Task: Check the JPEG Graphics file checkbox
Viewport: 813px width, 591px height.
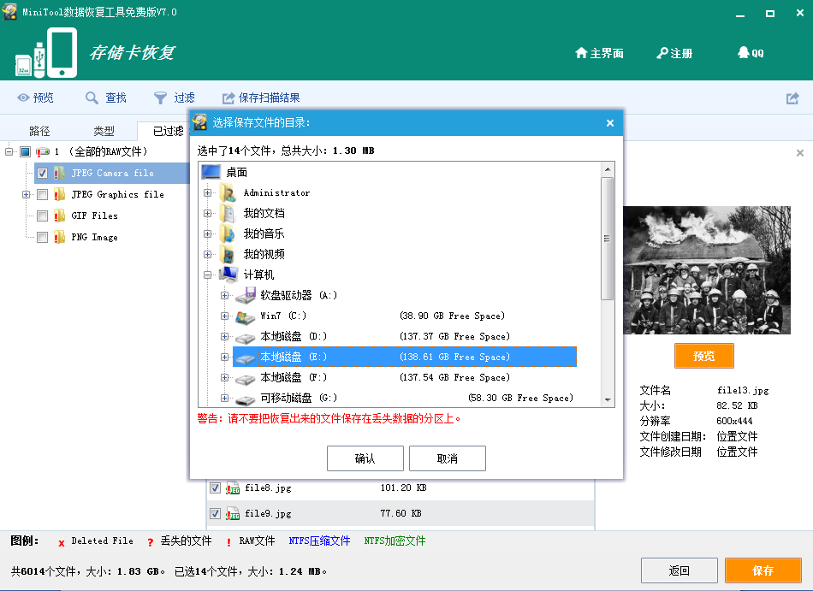Action: [43, 194]
